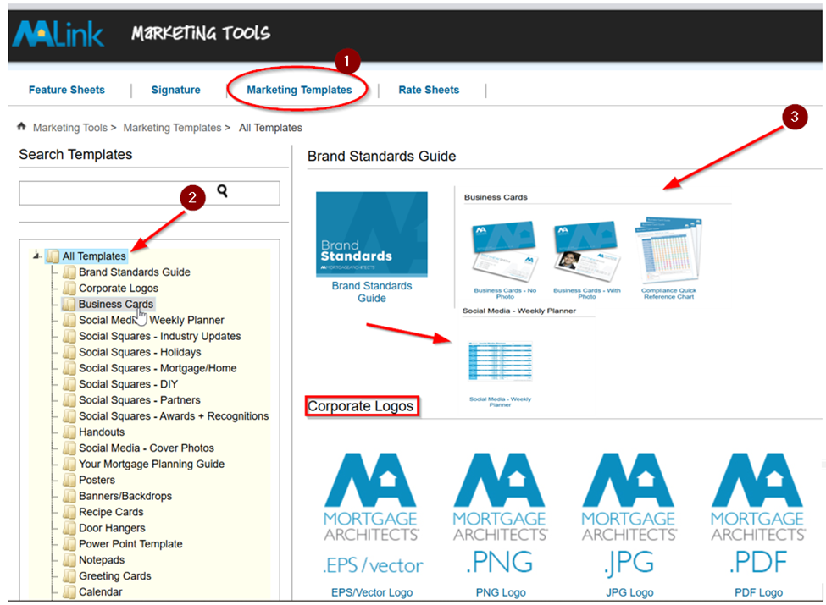The image size is (826, 605).
Task: Click the All Templates breadcrumb text
Action: click(x=271, y=128)
